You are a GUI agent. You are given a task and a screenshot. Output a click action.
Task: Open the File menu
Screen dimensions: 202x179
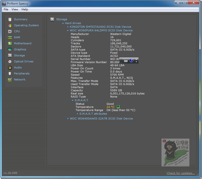(6, 9)
